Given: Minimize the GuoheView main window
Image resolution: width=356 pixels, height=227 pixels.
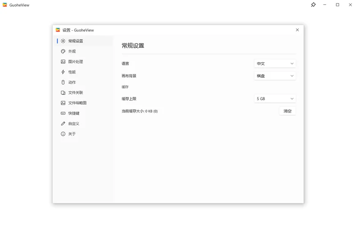Looking at the screenshot, I should click(325, 5).
